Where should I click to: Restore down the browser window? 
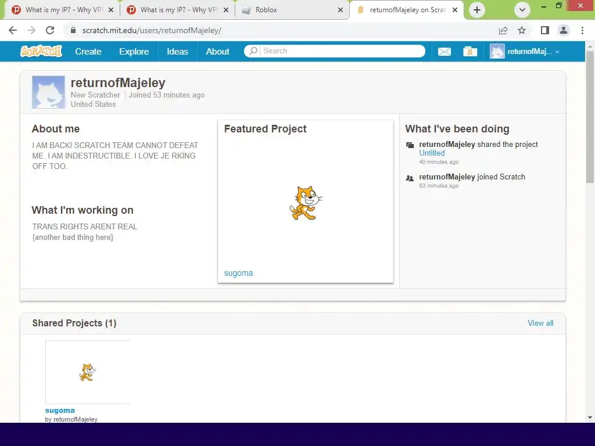coord(559,6)
